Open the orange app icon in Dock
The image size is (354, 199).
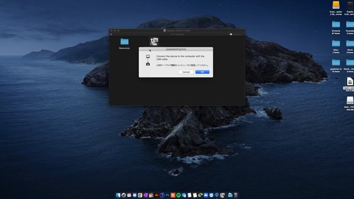pos(173,195)
